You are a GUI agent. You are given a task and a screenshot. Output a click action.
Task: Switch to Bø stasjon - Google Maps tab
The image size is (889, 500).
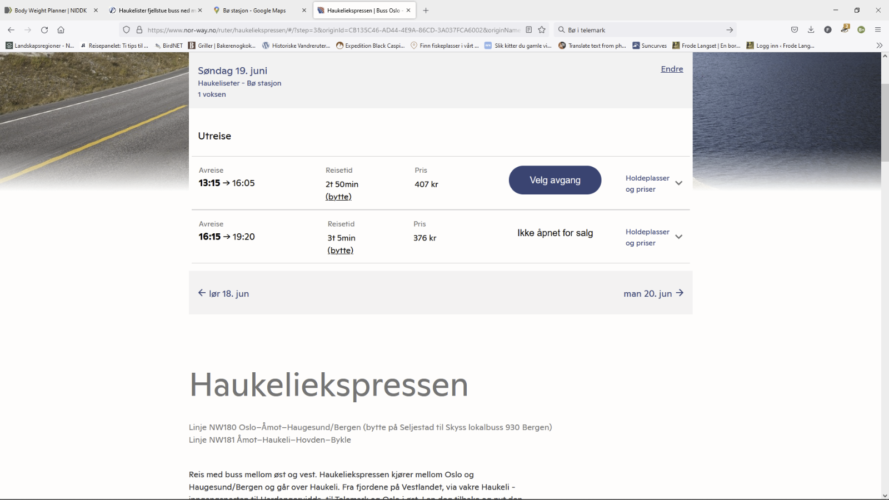tap(254, 11)
